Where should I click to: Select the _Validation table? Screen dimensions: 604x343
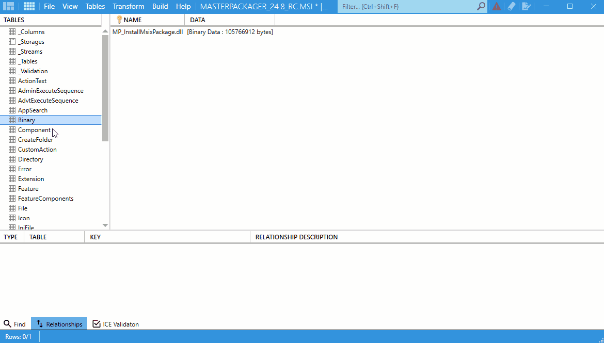point(33,71)
